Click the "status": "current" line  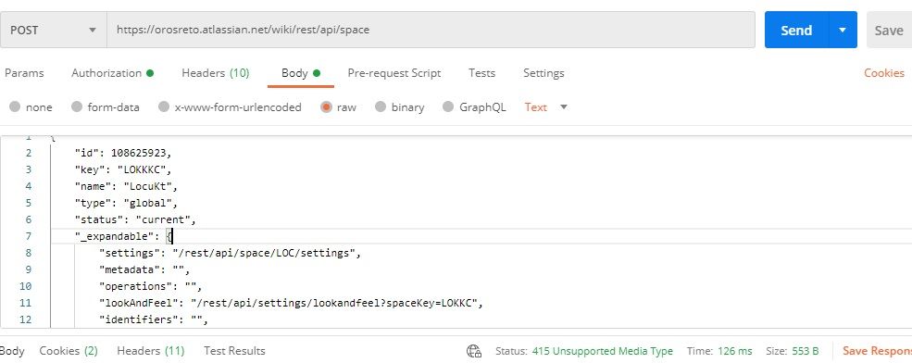(x=135, y=219)
